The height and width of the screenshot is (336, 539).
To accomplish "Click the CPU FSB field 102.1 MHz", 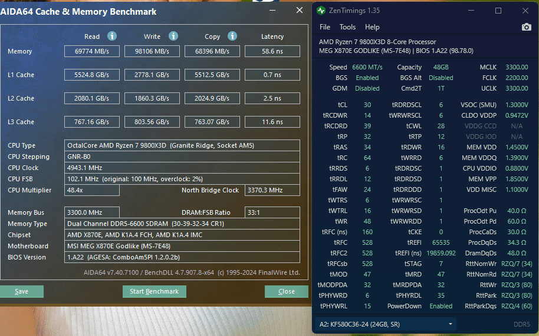I will pos(182,179).
